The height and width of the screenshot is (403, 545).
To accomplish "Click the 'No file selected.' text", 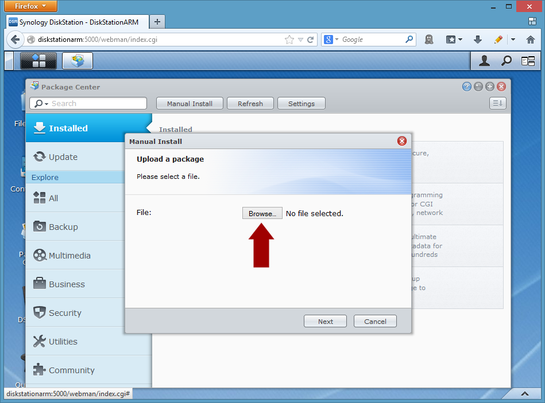I will click(x=315, y=213).
